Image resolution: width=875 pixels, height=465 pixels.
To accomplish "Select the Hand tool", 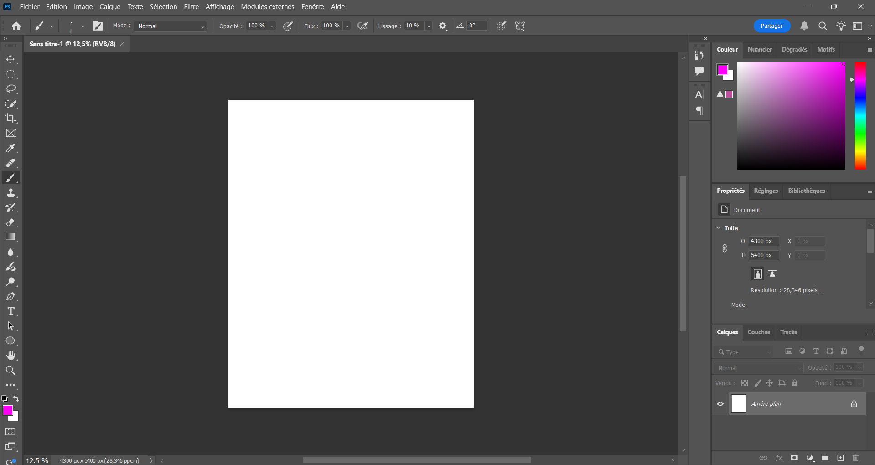I will coord(10,356).
